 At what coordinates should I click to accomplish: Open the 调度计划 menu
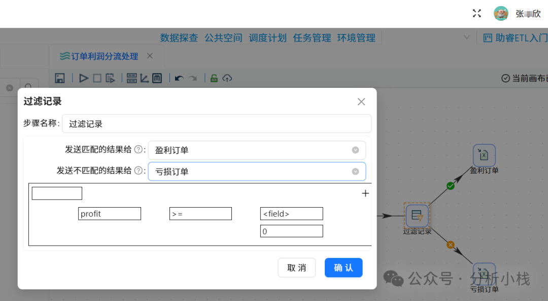268,38
